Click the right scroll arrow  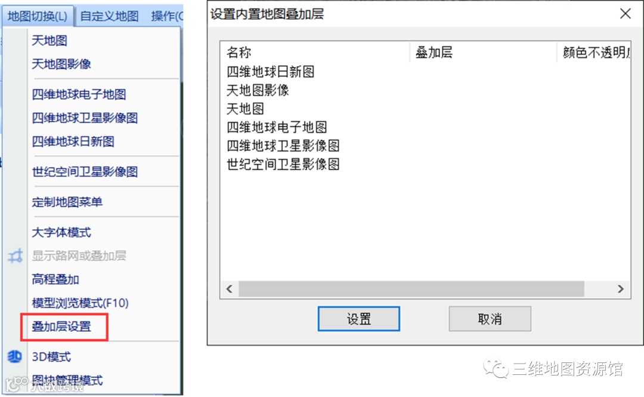(x=621, y=289)
